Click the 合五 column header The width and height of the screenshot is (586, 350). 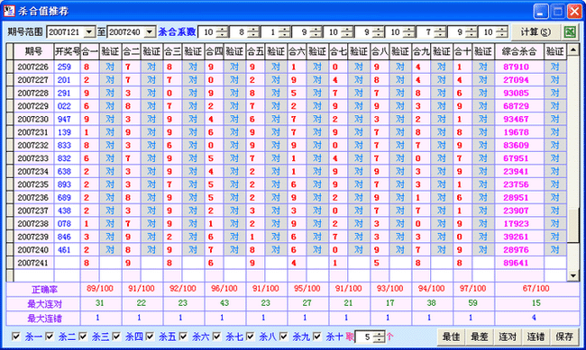coord(256,51)
